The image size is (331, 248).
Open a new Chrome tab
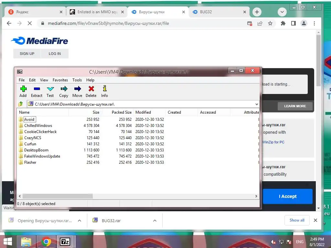257,12
